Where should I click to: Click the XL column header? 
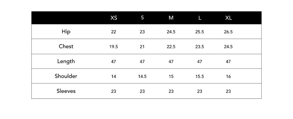[228, 18]
